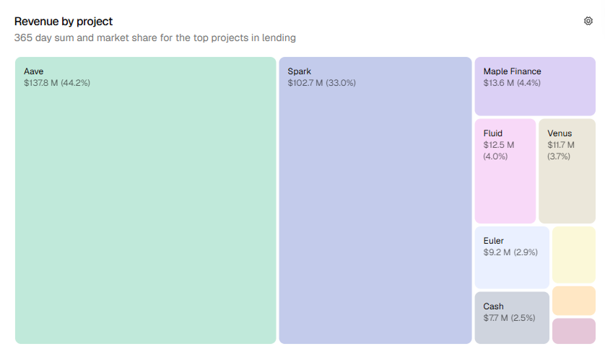This screenshot has width=605, height=354.
Task: Select the gray Cash tile
Action: click(x=512, y=318)
